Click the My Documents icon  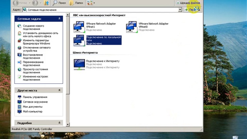pos(20,107)
